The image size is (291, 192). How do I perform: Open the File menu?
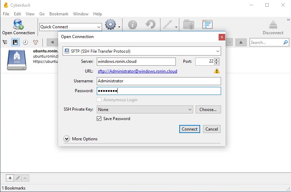6,14
